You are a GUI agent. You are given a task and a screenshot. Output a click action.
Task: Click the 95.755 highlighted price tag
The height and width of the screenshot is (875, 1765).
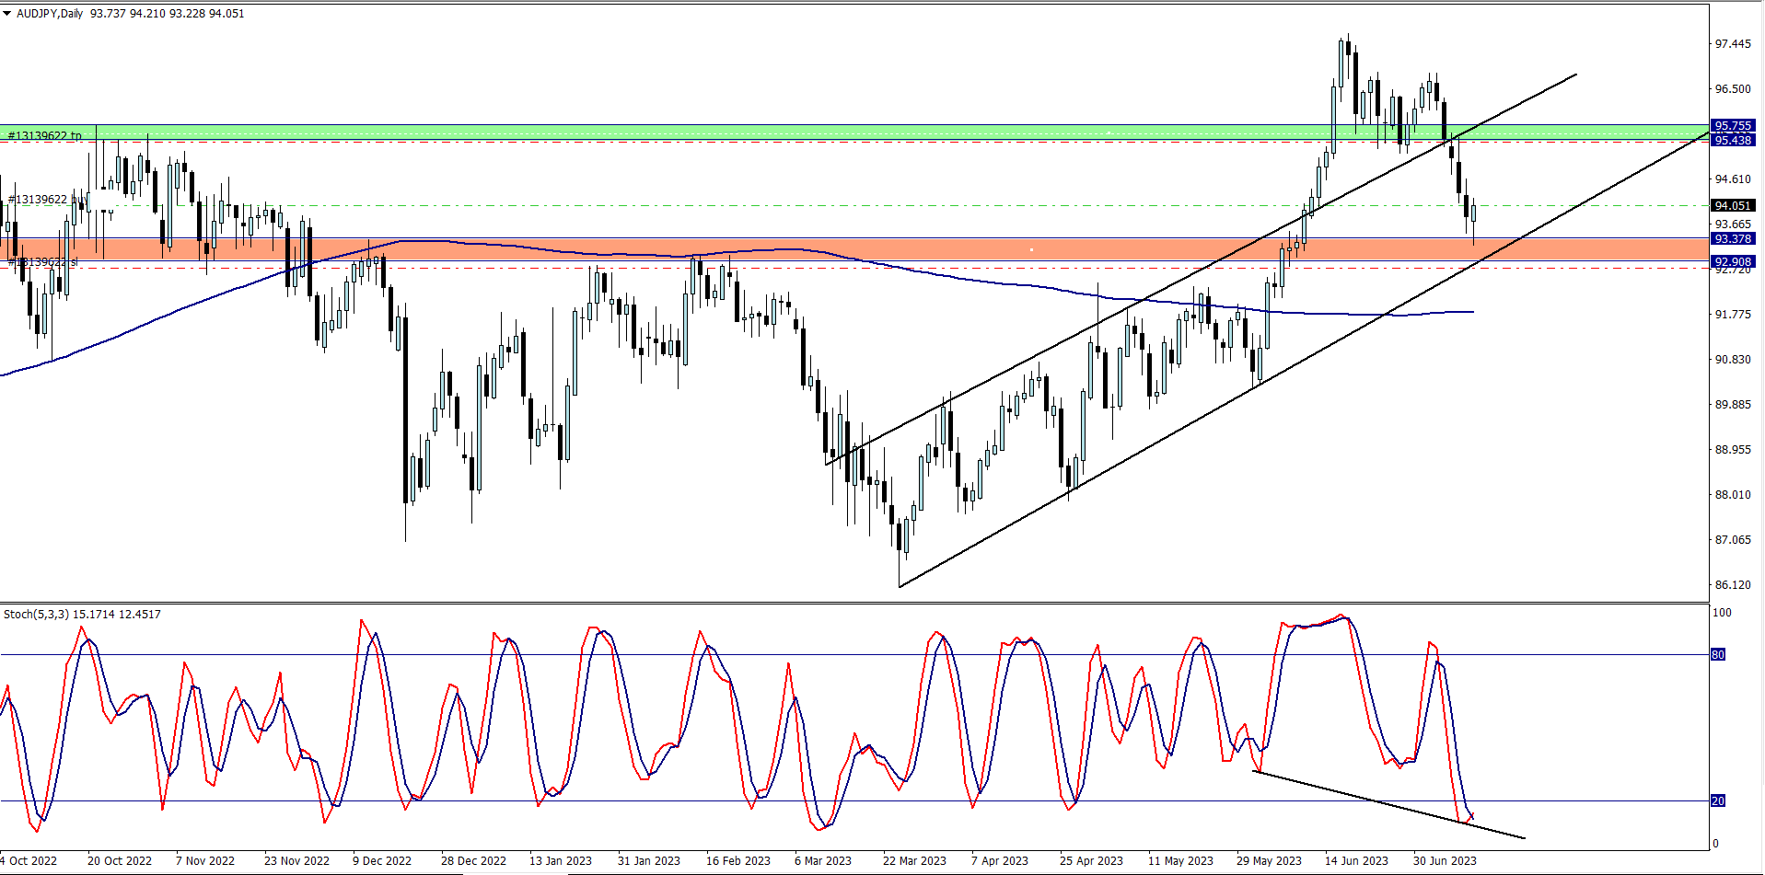click(1733, 126)
